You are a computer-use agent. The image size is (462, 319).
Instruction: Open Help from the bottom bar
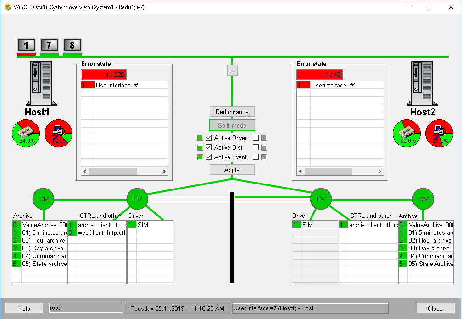pyautogui.click(x=24, y=308)
